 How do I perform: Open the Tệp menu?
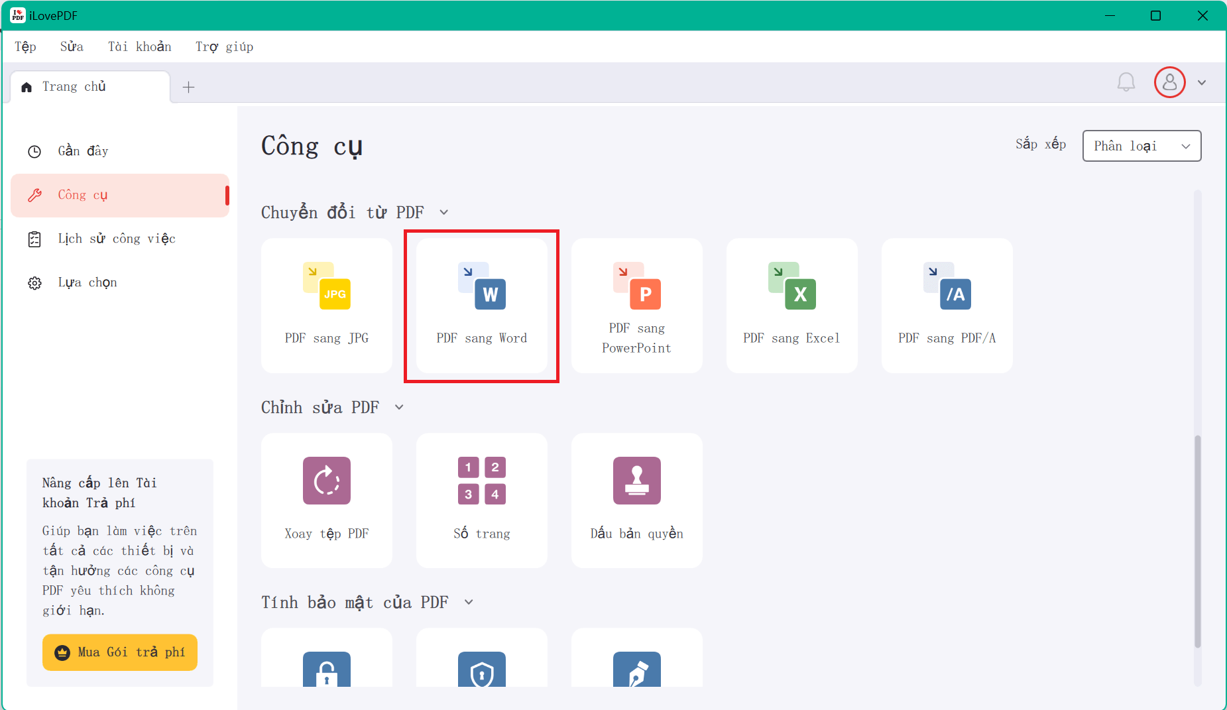pyautogui.click(x=25, y=46)
